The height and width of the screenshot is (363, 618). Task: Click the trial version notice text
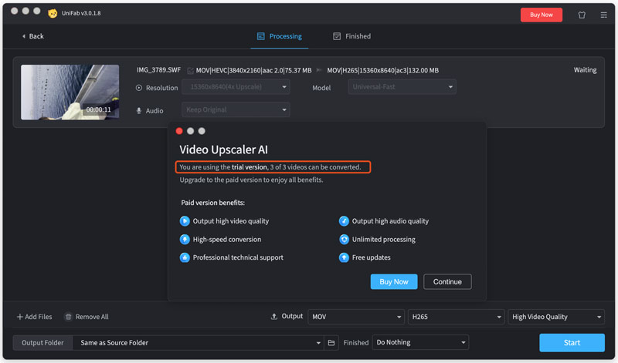pyautogui.click(x=270, y=167)
